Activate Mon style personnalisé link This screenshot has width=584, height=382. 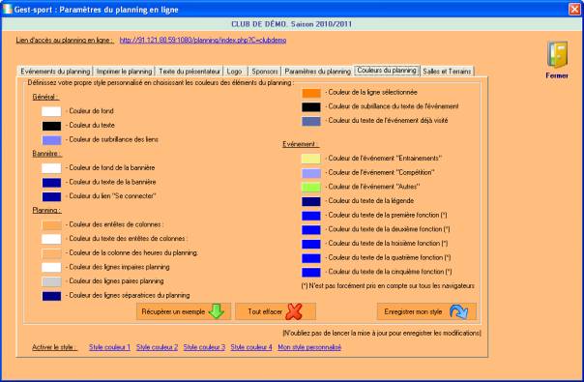pos(309,347)
